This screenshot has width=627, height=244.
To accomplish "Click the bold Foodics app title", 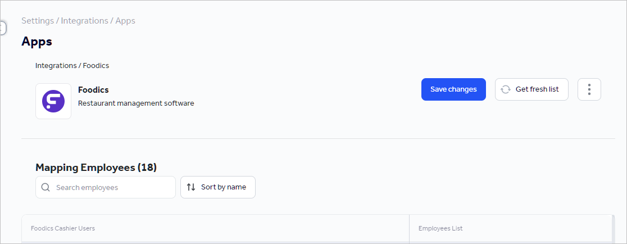I will click(x=93, y=90).
